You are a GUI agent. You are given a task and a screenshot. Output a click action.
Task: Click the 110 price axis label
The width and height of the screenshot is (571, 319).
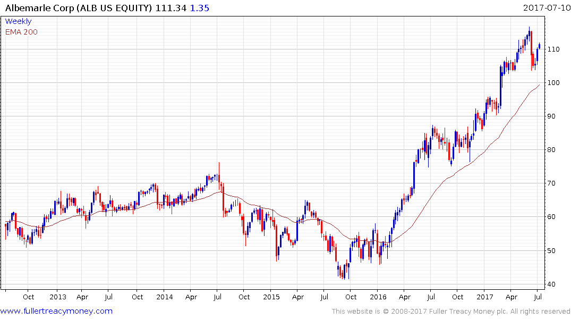tap(553, 49)
